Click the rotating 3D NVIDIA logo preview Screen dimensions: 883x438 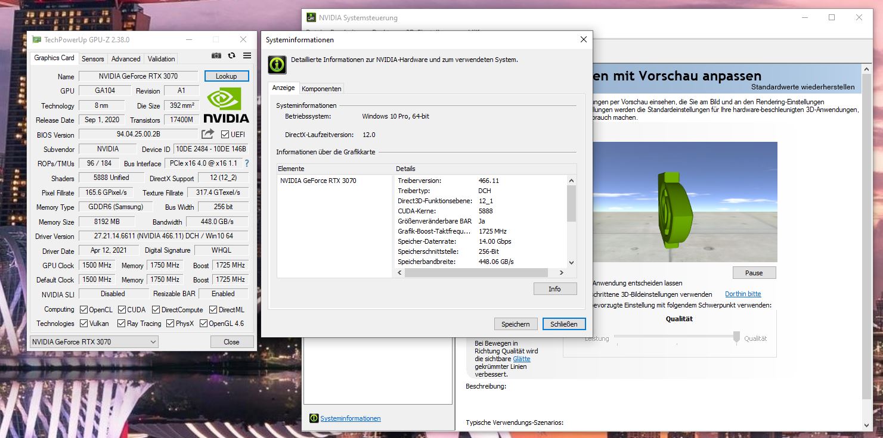[x=674, y=209]
